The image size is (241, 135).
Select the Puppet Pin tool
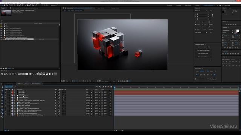[x=36, y=5]
